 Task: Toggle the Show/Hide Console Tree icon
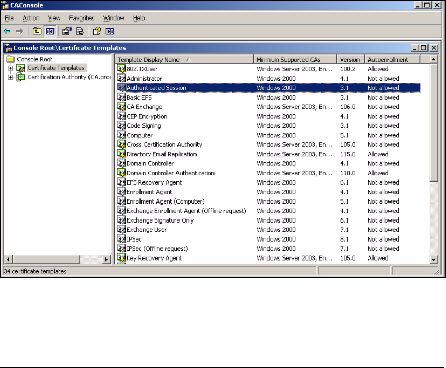[x=50, y=31]
